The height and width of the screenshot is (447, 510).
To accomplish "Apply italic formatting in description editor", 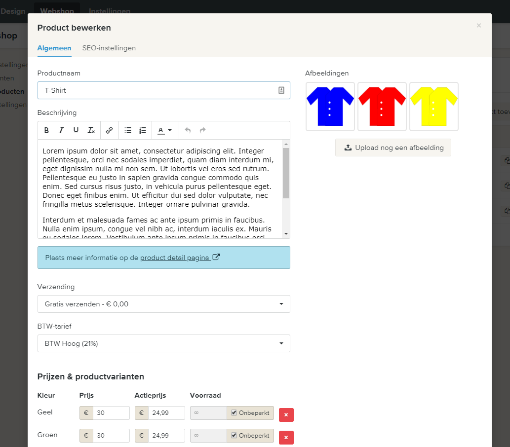I will [61, 130].
